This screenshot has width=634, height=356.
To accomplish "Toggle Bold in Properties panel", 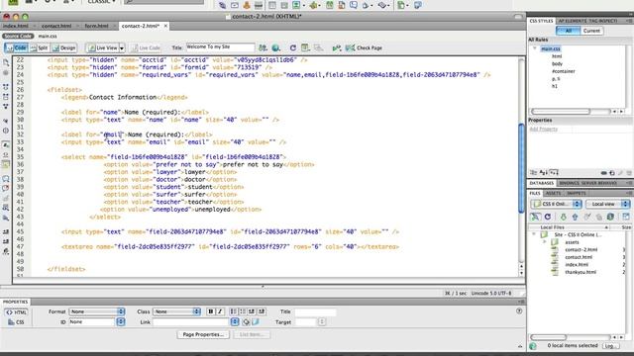I will (211, 311).
